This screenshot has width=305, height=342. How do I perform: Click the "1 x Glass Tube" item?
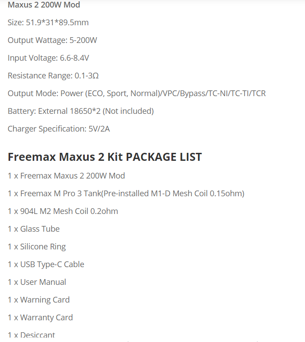(x=34, y=229)
